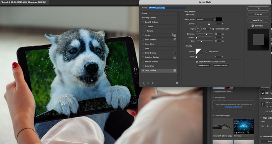The image size is (272, 144).
Task: Click the Opacity slider handle
Action: pos(209,24)
